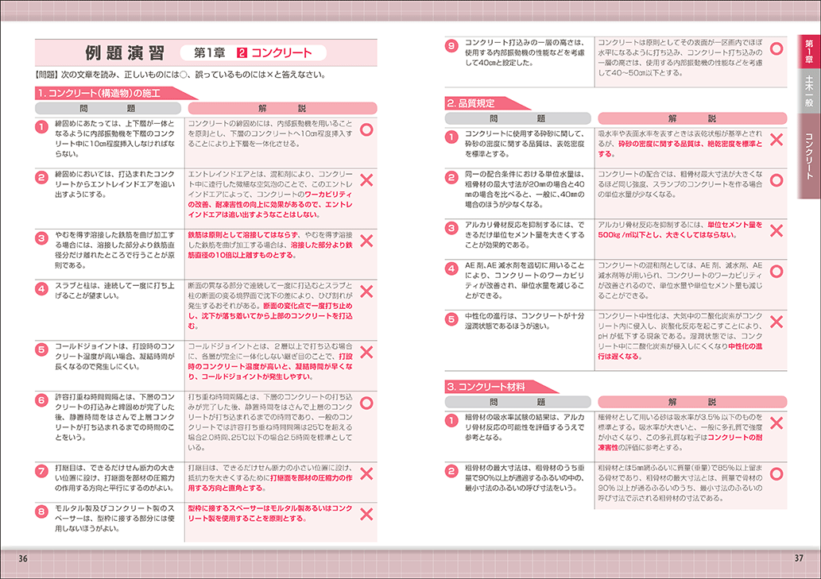Click the X mark beside the 耐凍害性 explanation
The height and width of the screenshot is (579, 821).
776,423
